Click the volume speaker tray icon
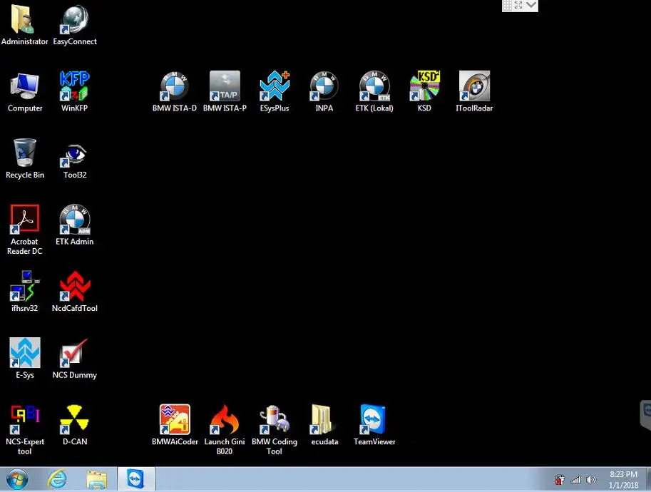Screen dimensions: 651x492 [591, 480]
